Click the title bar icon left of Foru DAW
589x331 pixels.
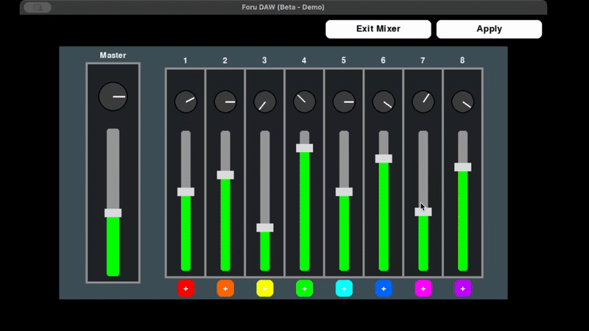pyautogui.click(x=38, y=7)
